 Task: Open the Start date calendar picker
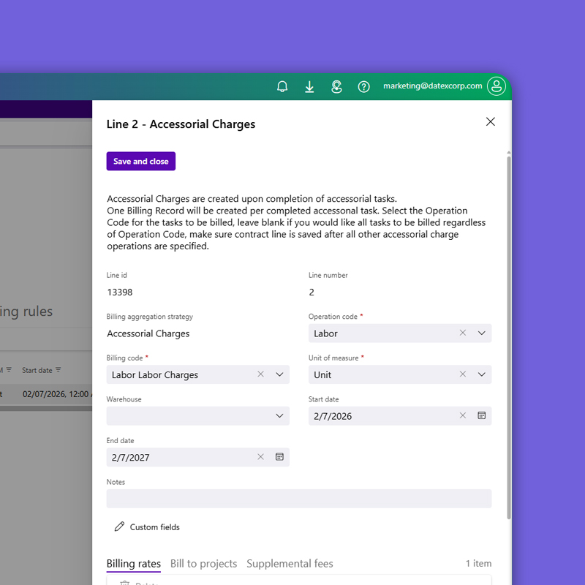(x=482, y=415)
